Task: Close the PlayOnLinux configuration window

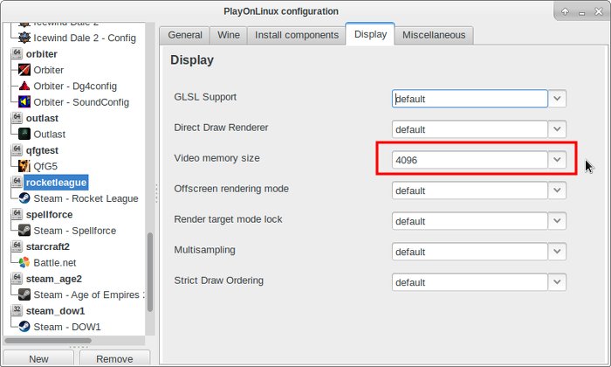Action: [599, 11]
